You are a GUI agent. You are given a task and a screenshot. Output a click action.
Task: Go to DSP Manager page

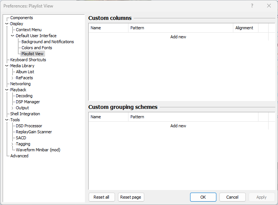click(28, 102)
